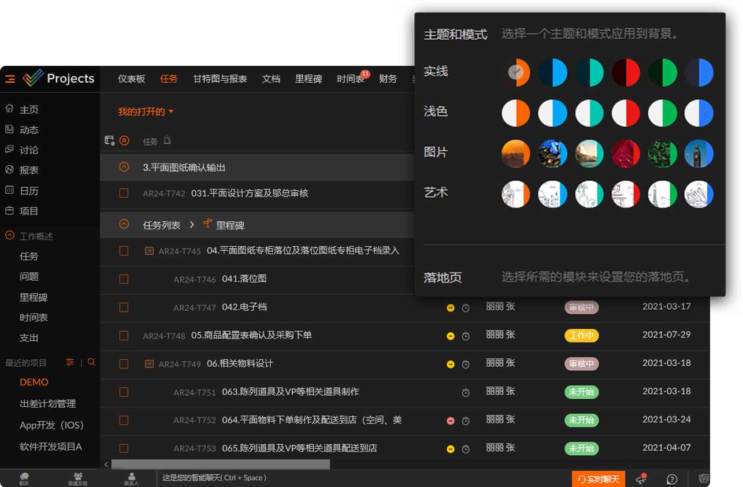Click the column customization icon in task header
Viewport: 743px width, 487px height.
109,140
